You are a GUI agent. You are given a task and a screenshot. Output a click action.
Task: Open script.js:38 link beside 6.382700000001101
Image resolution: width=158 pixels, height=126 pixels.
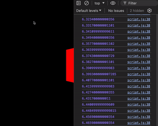(x=139, y=62)
